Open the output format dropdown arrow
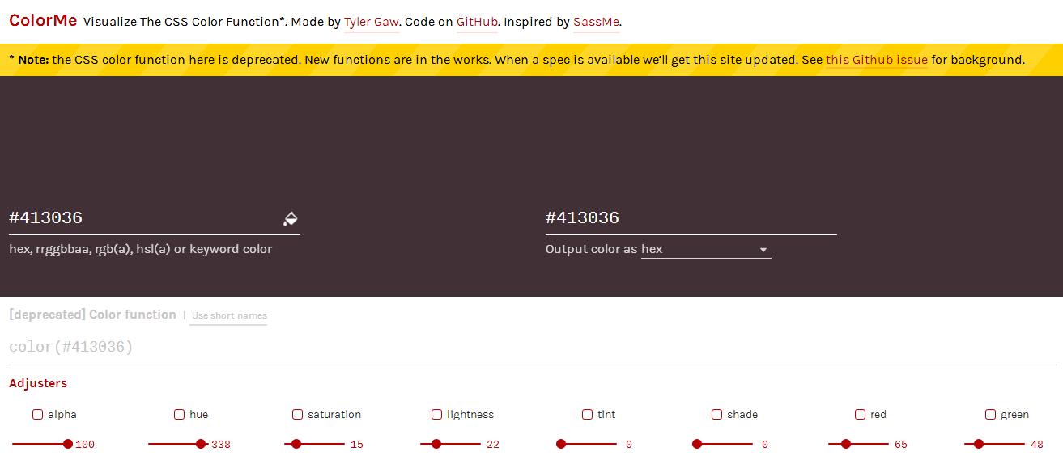Viewport: 1063px width, 473px height. [763, 250]
